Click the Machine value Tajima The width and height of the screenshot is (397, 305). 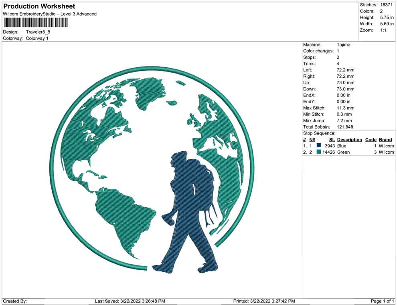click(x=343, y=45)
